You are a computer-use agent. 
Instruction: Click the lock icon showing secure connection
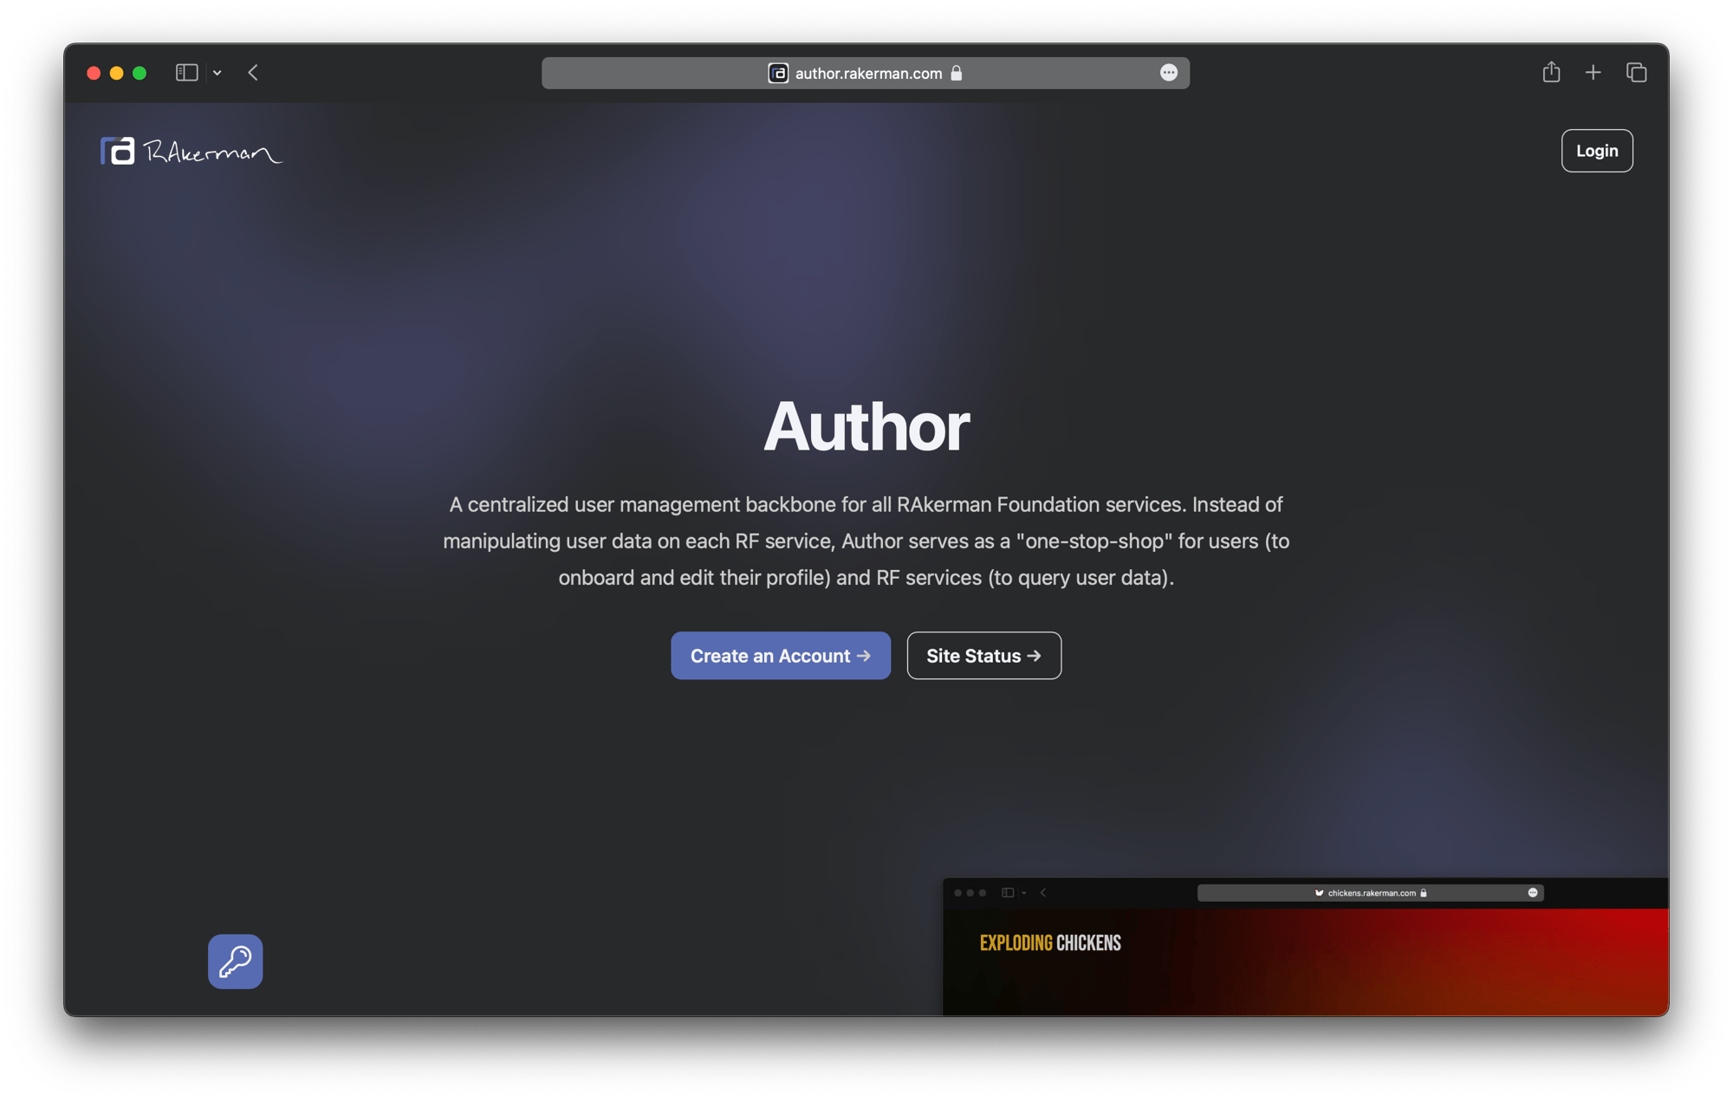pos(957,73)
